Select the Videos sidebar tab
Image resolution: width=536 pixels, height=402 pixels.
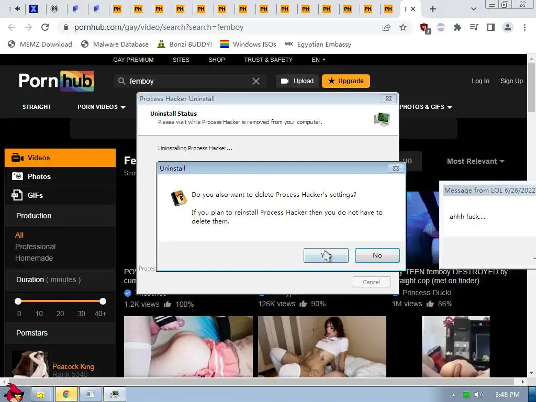tap(60, 158)
